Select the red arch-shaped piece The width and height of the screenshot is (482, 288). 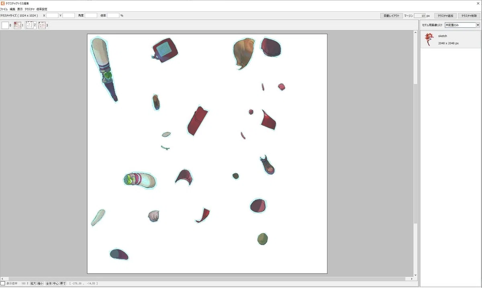pos(184,176)
